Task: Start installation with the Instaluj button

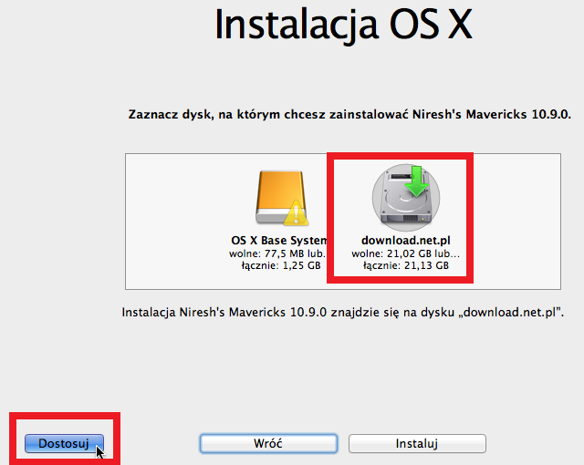Action: click(417, 443)
